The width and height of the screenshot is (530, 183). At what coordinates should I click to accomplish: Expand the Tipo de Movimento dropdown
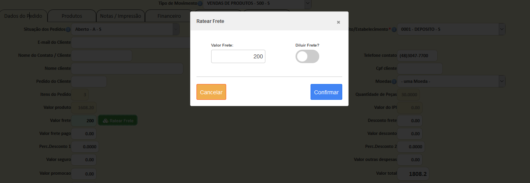(308, 4)
